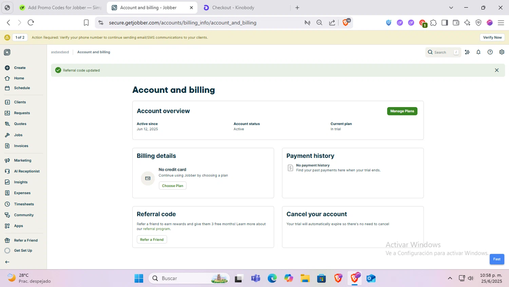Open the Clients section
This screenshot has width=509, height=287.
click(x=16, y=102)
